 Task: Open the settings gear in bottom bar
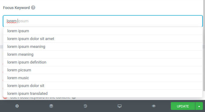[x=17, y=106]
